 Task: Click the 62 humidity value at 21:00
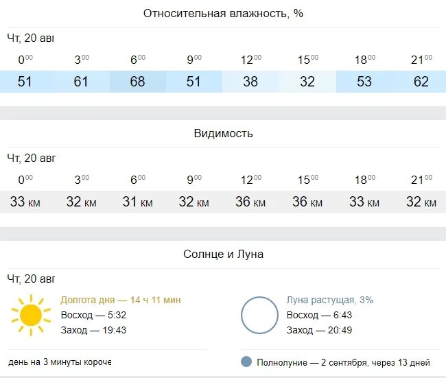[x=421, y=82]
